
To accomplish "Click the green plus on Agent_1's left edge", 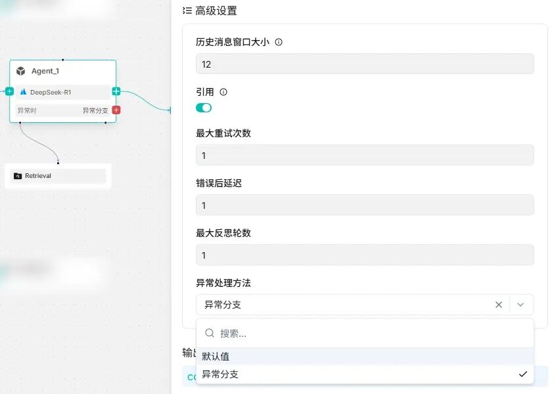I will click(10, 91).
